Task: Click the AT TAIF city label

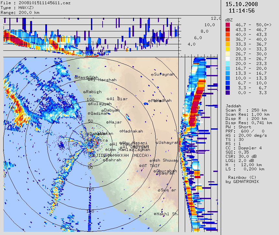Action: (x=151, y=166)
